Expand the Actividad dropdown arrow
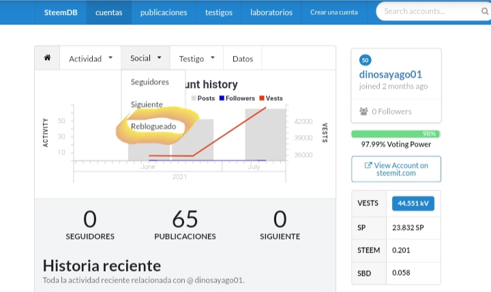 [x=110, y=57]
